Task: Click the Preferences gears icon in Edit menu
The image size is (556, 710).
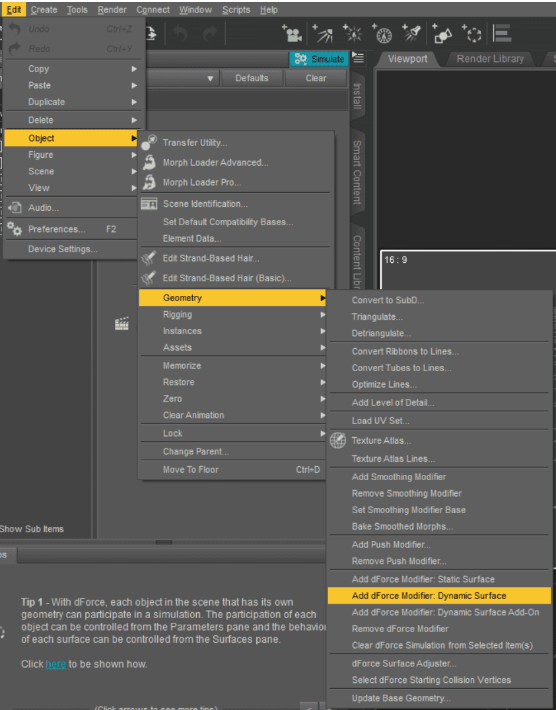Action: (x=15, y=229)
